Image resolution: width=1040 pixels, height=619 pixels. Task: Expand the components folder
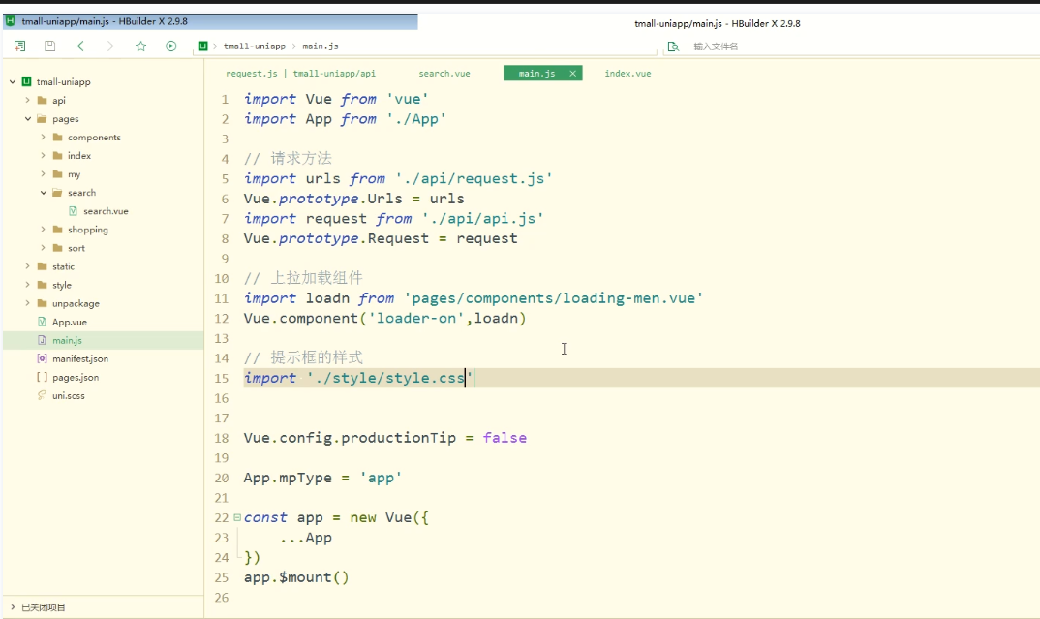point(44,137)
